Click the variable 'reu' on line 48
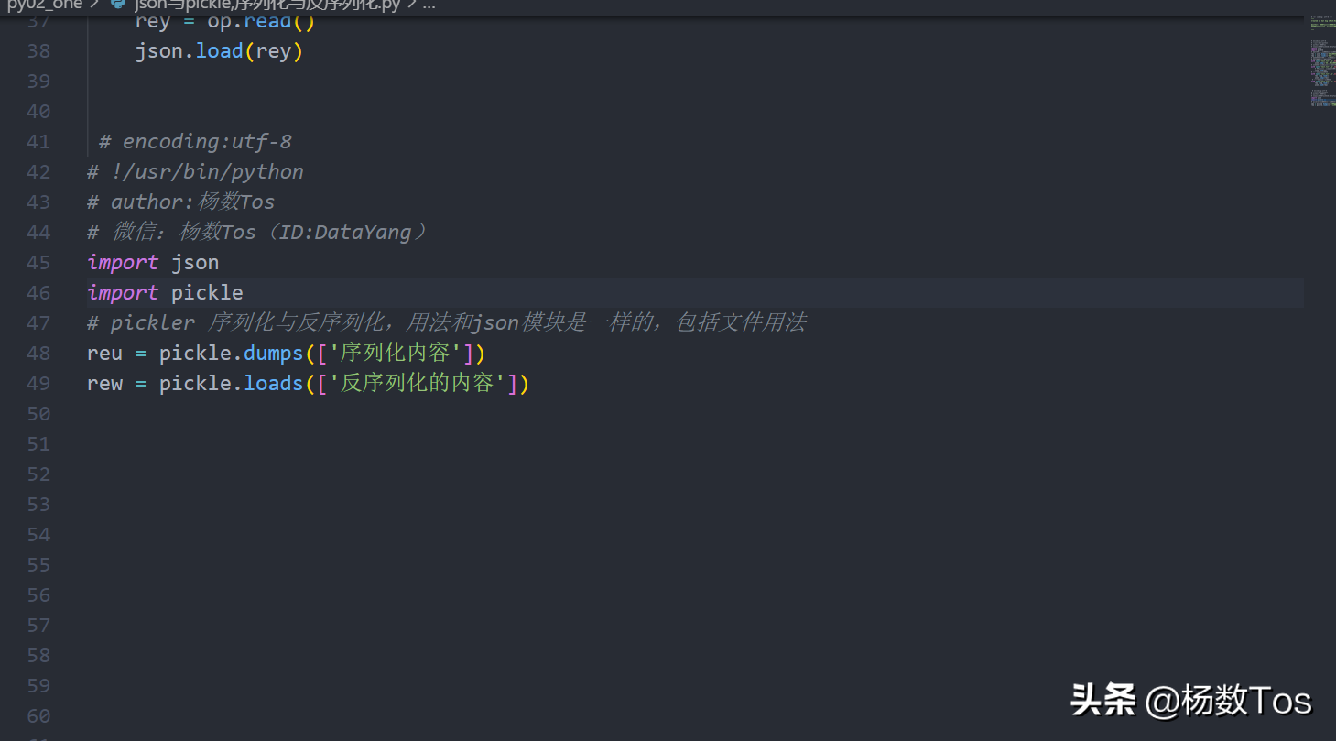Screen dimensions: 1336x741 104,354
